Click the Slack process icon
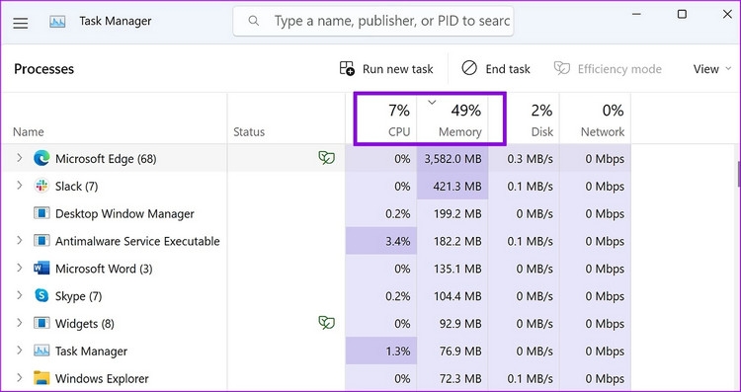Image resolution: width=741 pixels, height=392 pixels. coord(41,186)
